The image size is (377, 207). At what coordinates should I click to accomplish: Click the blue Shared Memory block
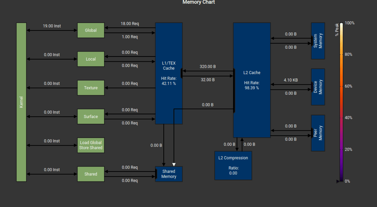coord(169,174)
